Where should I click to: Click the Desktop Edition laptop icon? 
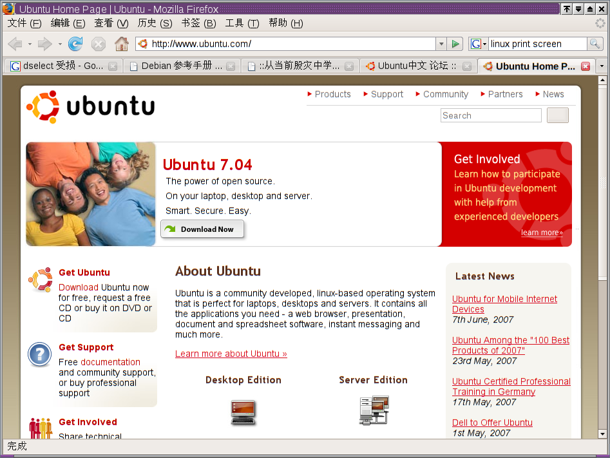[x=243, y=412]
